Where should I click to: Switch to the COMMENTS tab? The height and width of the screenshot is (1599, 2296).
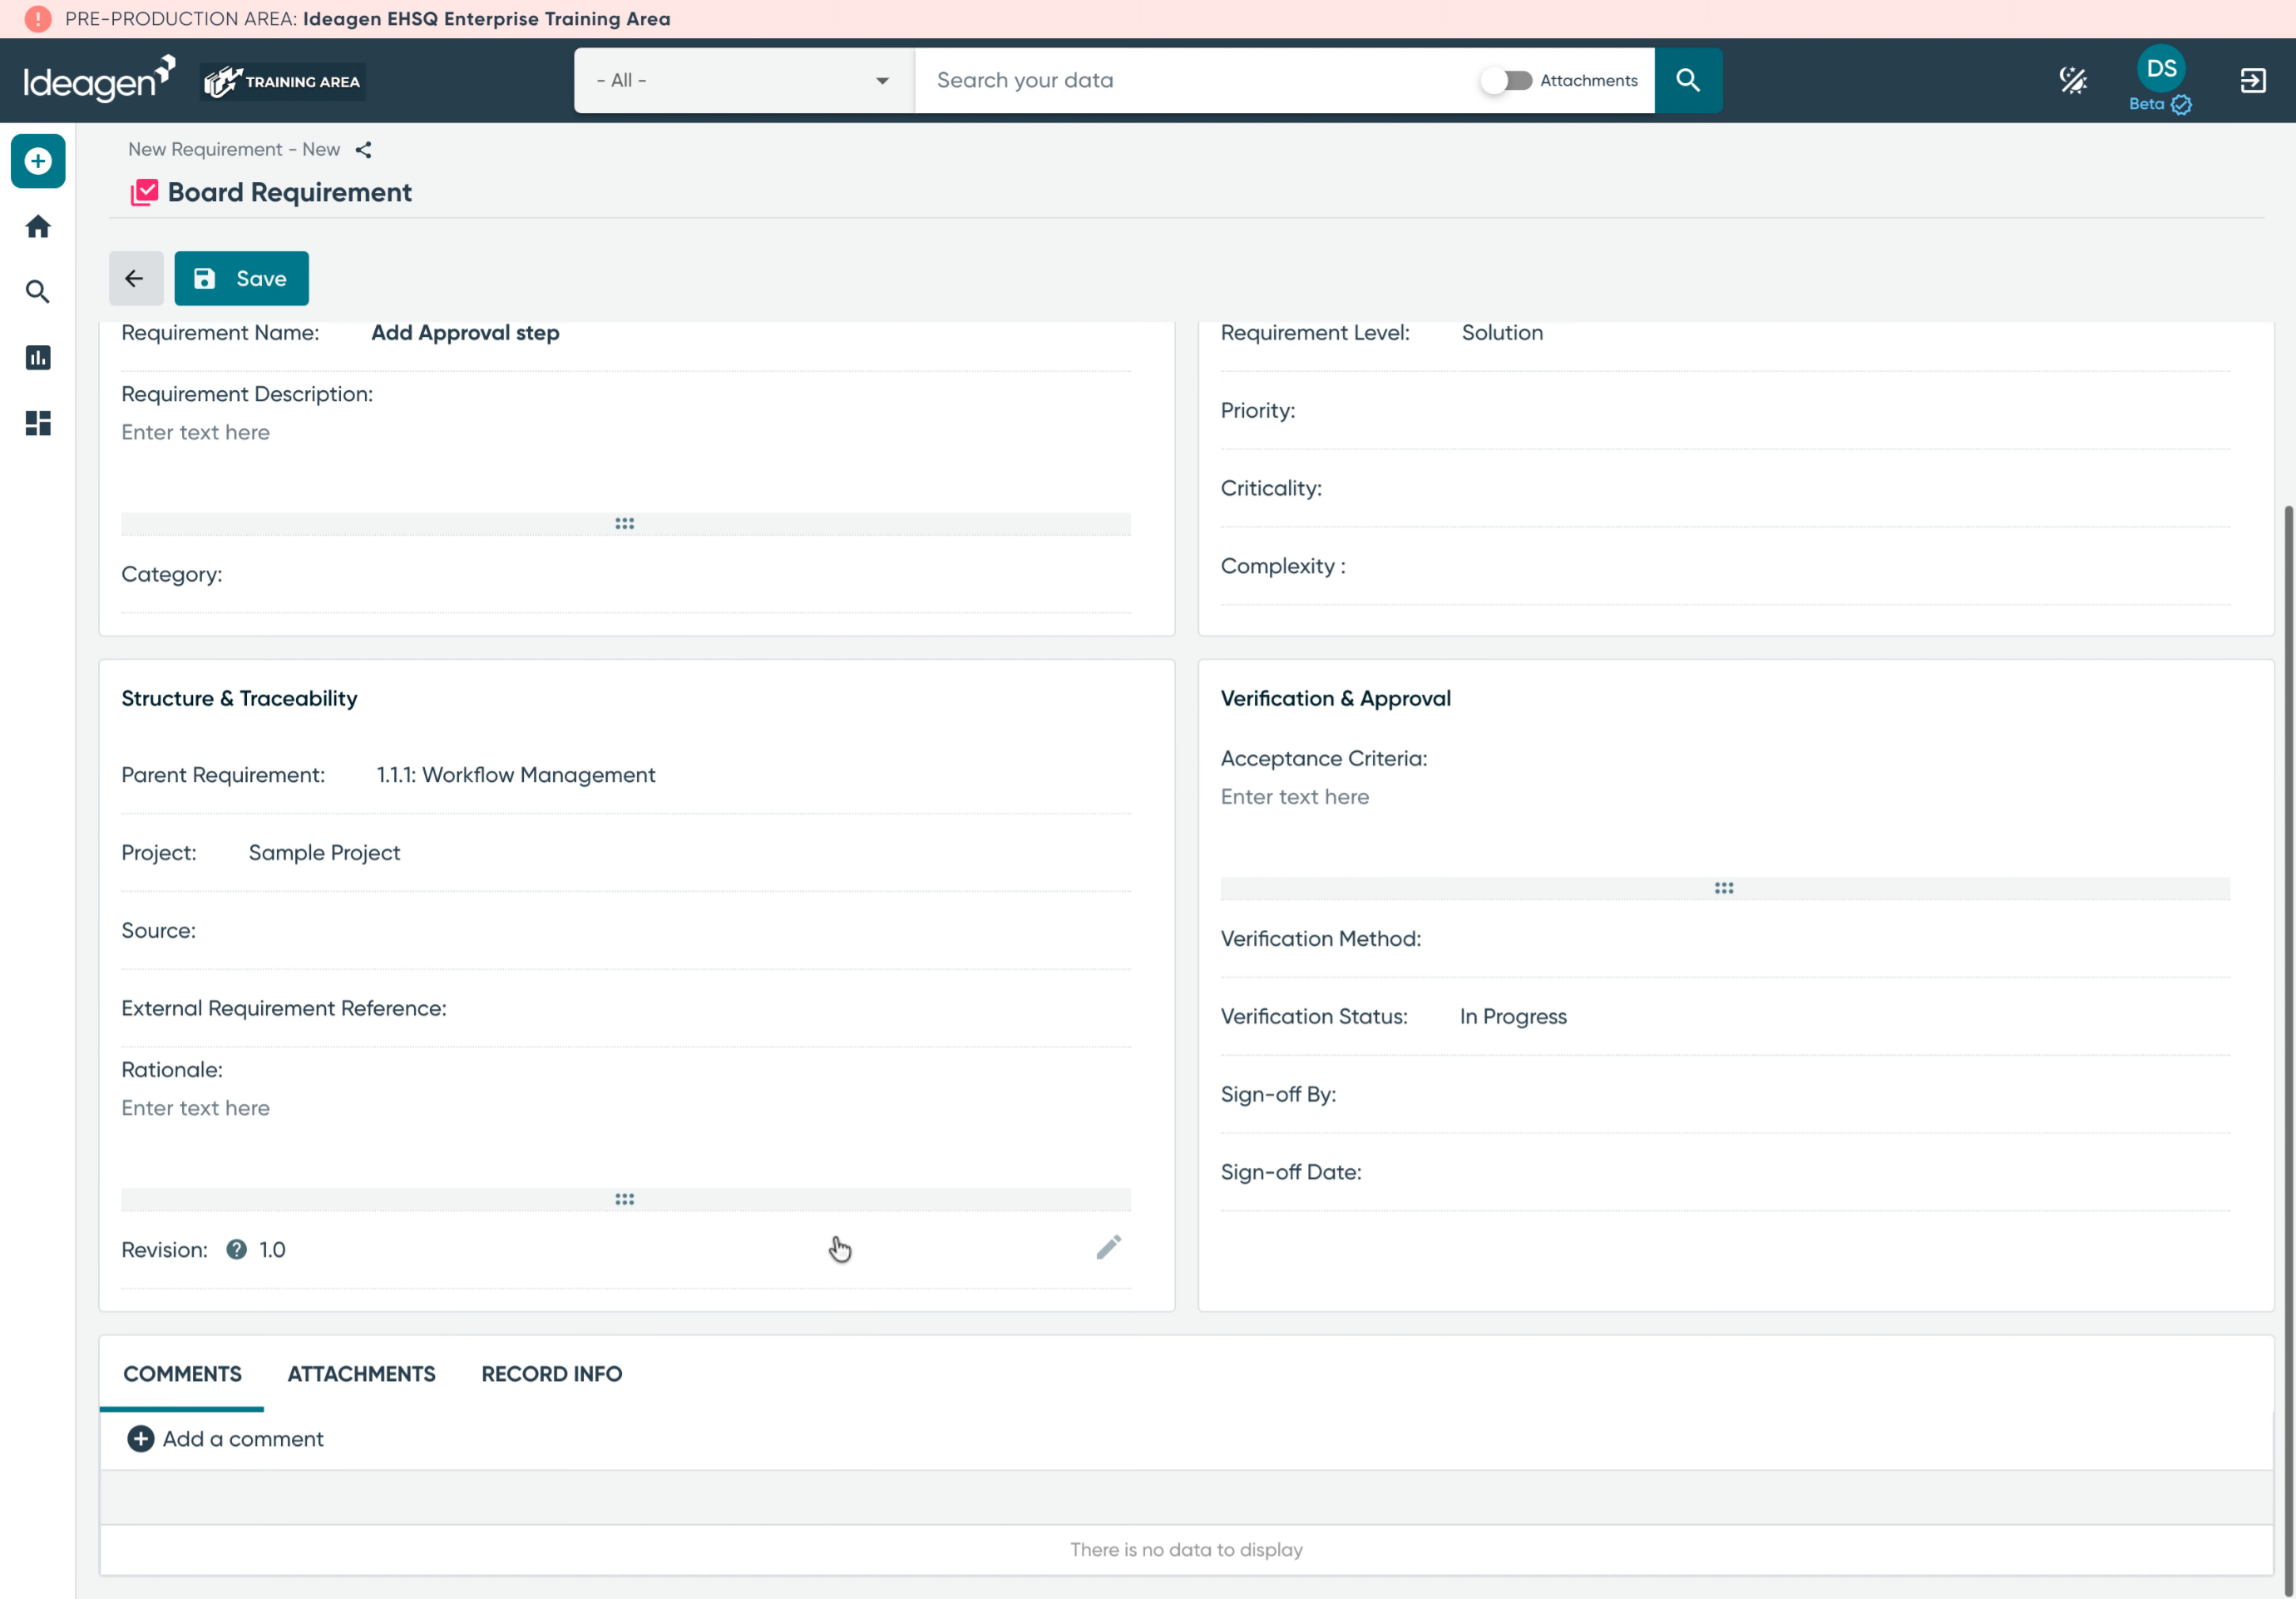coord(182,1375)
